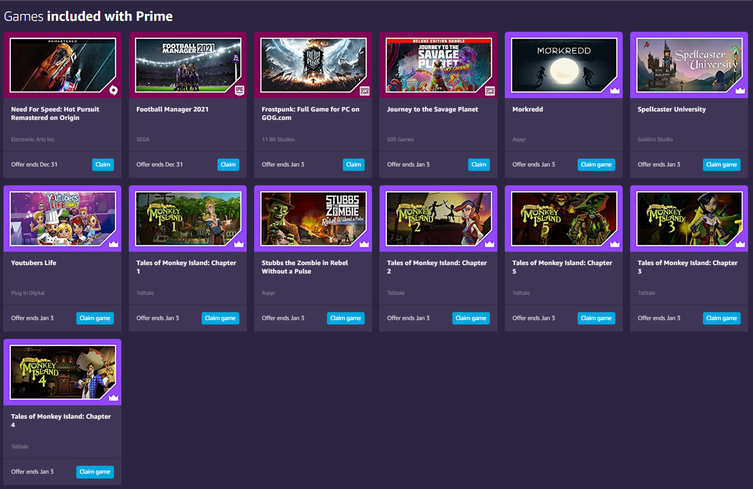Claim game Morkredd
The width and height of the screenshot is (753, 489).
tap(596, 164)
